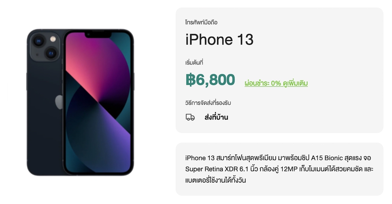392x204 pixels.
Task: Click the delivery truck icon
Action: 190,117
